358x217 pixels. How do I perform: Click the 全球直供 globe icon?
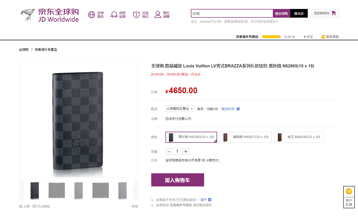tap(91, 15)
